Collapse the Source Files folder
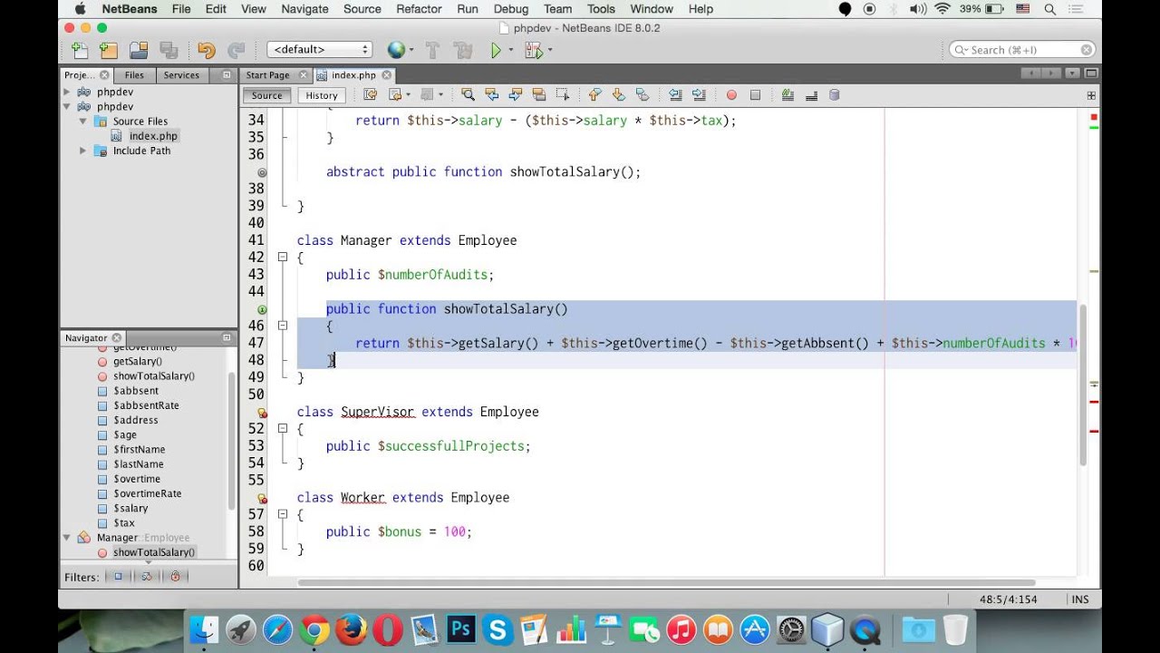This screenshot has height=653, width=1160. [82, 121]
